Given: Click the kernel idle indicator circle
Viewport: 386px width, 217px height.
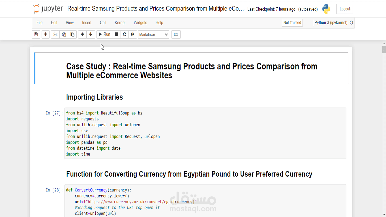Looking at the screenshot, I should point(351,23).
